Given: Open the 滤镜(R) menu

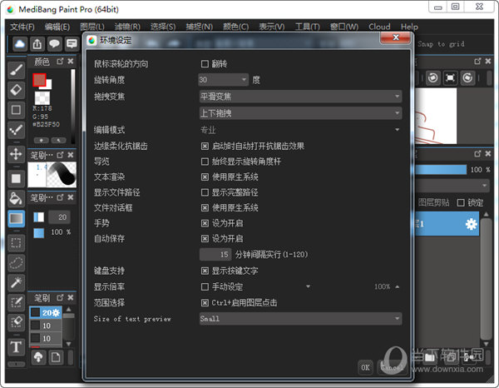Looking at the screenshot, I should tap(127, 27).
